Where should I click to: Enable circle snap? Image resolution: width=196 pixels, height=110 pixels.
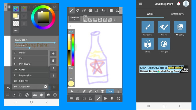110,20
